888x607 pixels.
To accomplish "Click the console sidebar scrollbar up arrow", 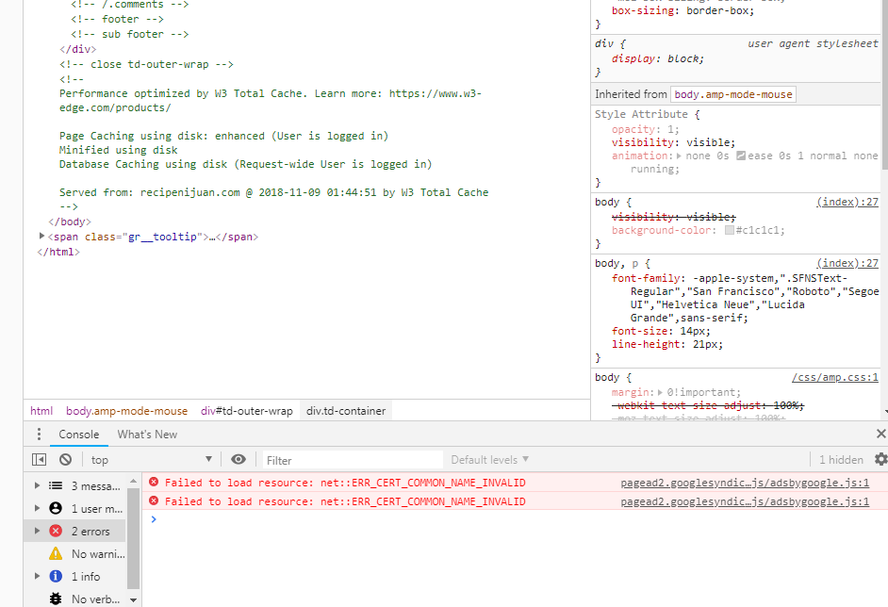I will click(x=133, y=481).
